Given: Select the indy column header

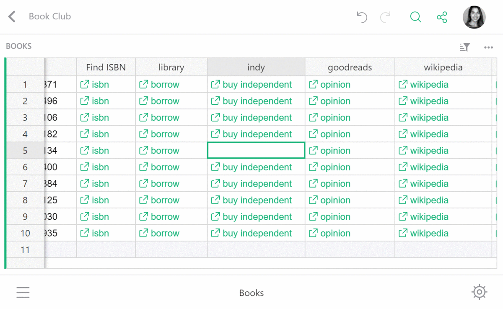Looking at the screenshot, I should (x=256, y=67).
